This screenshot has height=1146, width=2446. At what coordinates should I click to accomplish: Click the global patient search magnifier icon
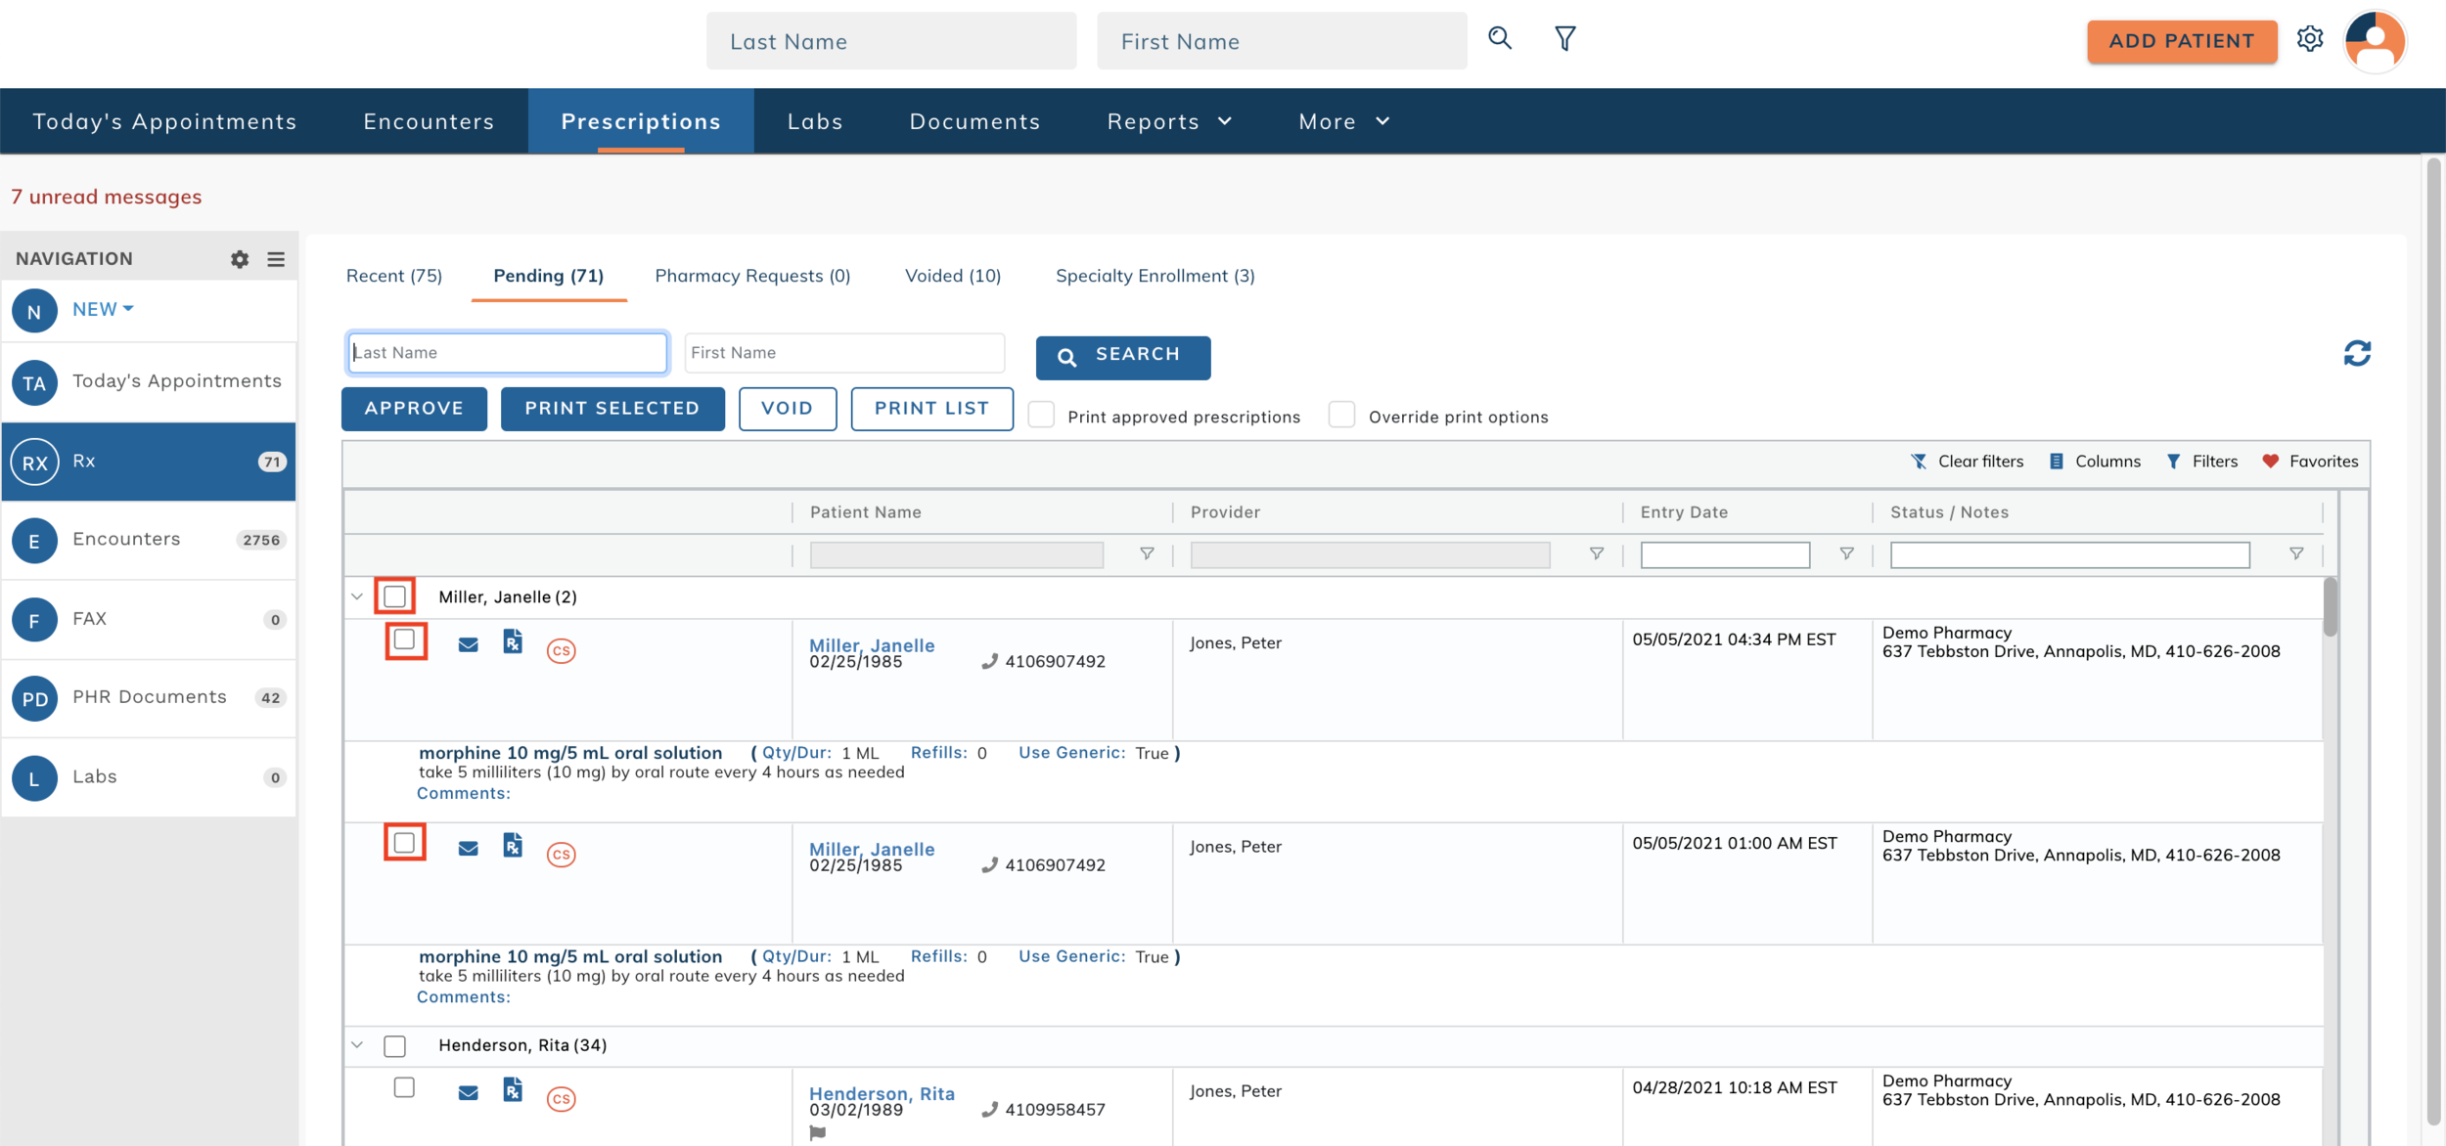(1499, 39)
